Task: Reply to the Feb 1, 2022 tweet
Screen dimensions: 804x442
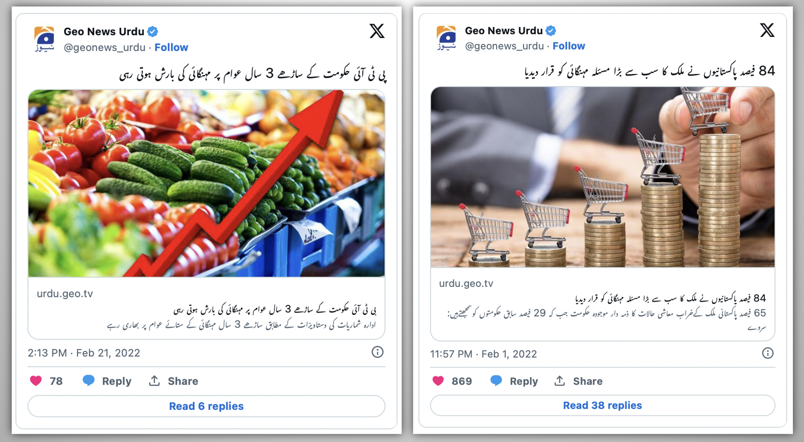Action: (514, 381)
